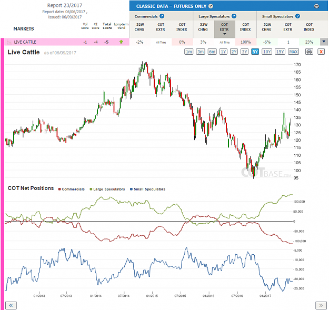Go to previous period with left double-arrow

click(11, 305)
